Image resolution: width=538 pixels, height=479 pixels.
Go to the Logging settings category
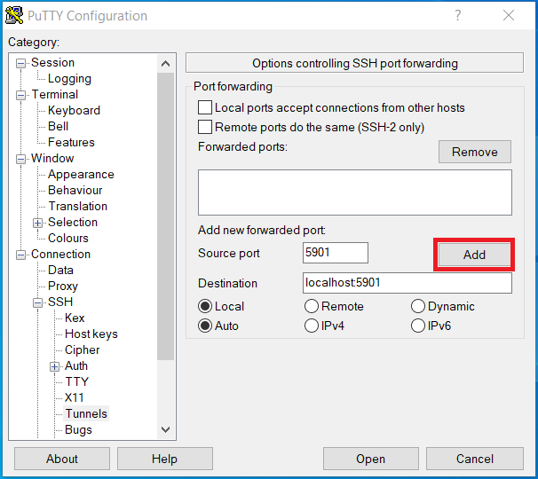pyautogui.click(x=69, y=79)
